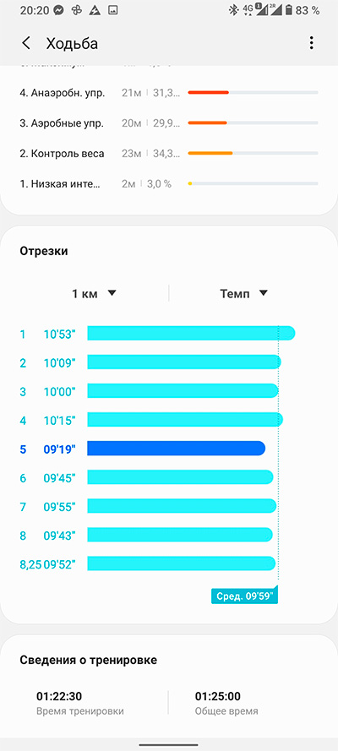Open the 1 км segment distance dropdown
The image size is (338, 751).
click(x=94, y=294)
